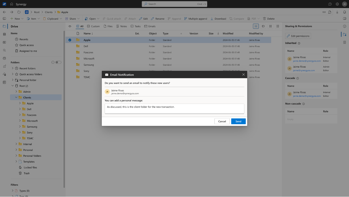Click the top Search field
This screenshot has height=197, width=349.
coord(174,4)
